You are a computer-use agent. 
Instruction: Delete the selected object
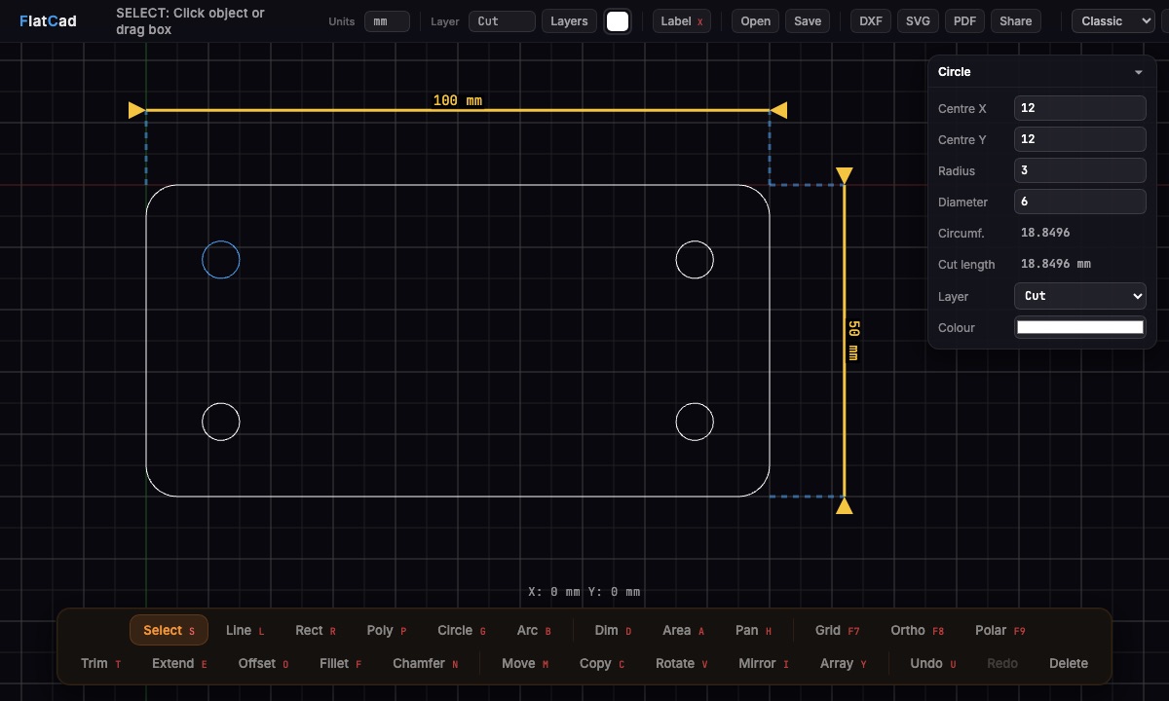[x=1068, y=663]
